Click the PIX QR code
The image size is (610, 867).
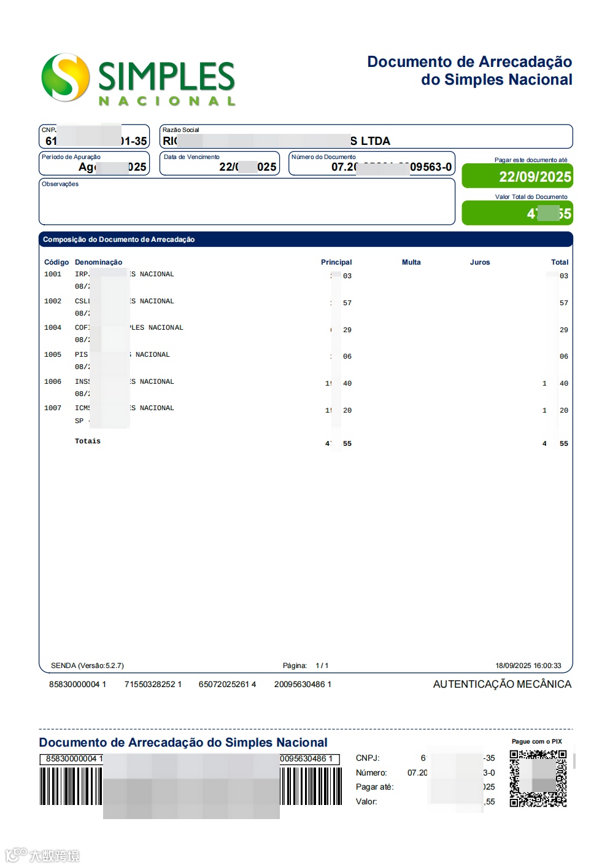[538, 778]
